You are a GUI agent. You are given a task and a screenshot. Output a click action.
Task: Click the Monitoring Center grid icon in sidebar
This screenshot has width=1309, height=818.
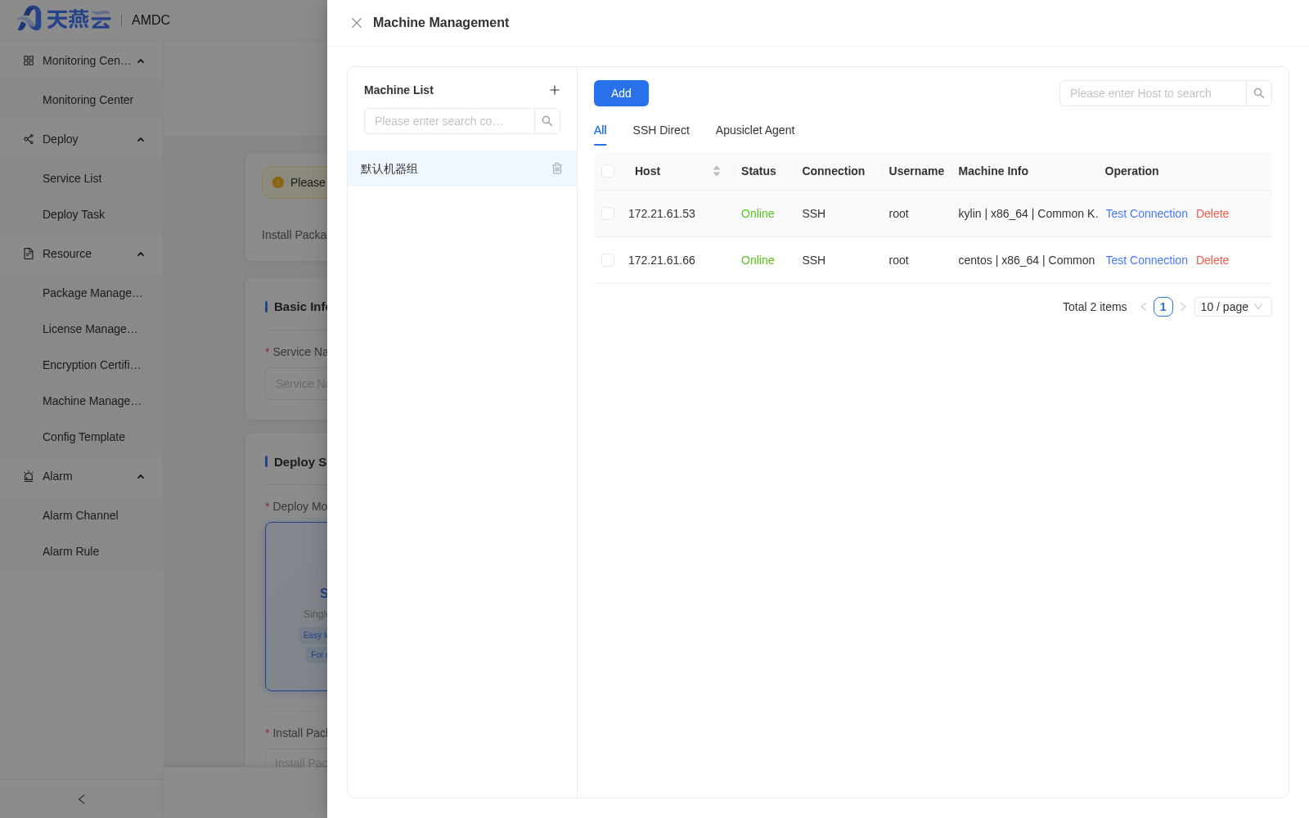point(29,61)
